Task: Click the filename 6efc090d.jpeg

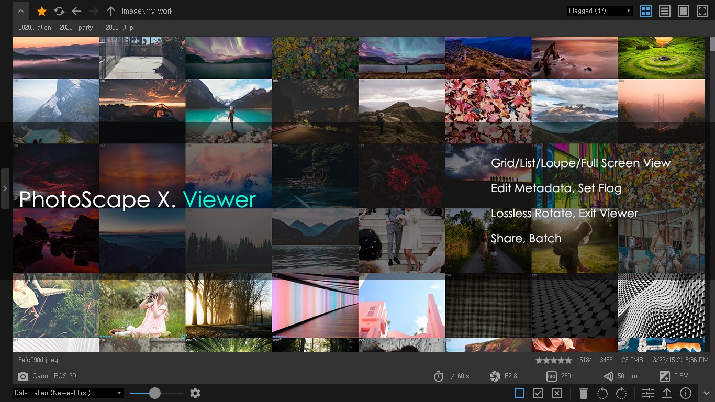Action: (38, 360)
